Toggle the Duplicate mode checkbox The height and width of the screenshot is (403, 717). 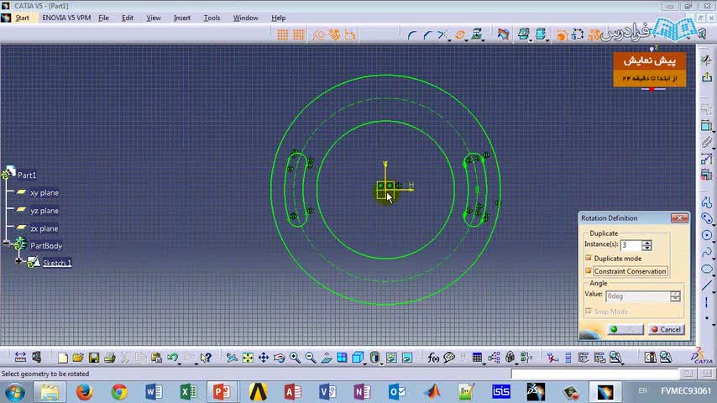[x=589, y=259]
